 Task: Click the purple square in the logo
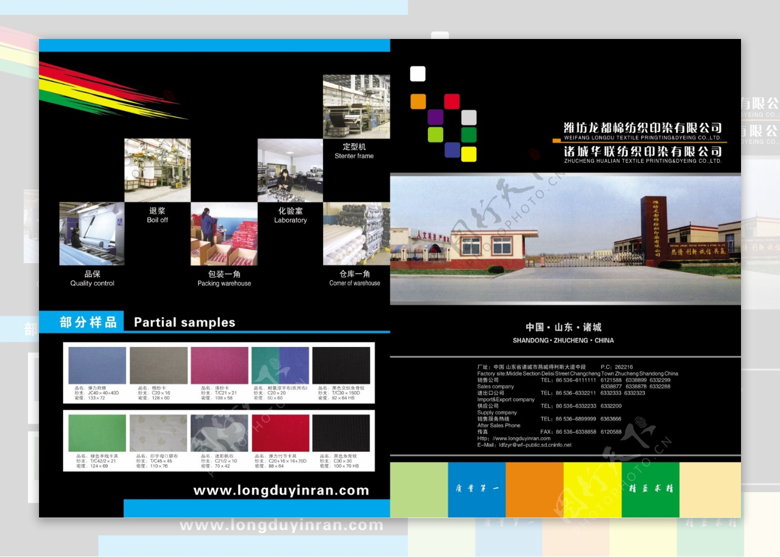[435, 117]
